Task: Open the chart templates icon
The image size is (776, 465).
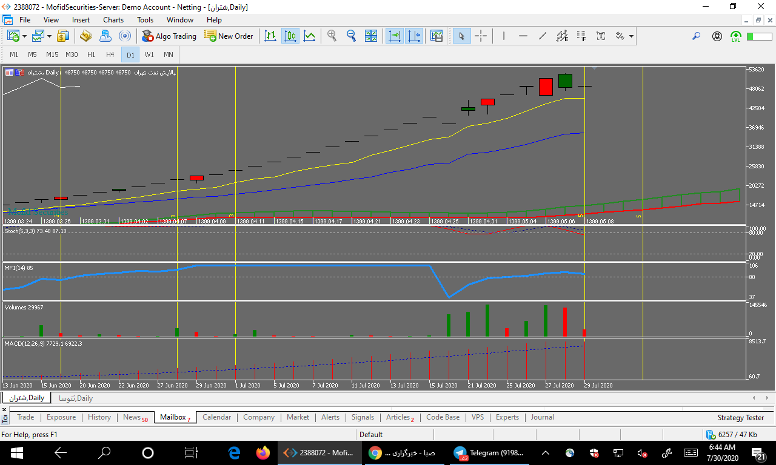Action: [x=436, y=36]
